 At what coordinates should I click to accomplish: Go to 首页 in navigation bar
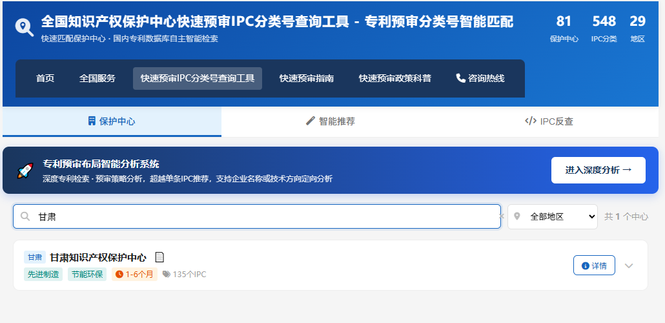pos(45,79)
